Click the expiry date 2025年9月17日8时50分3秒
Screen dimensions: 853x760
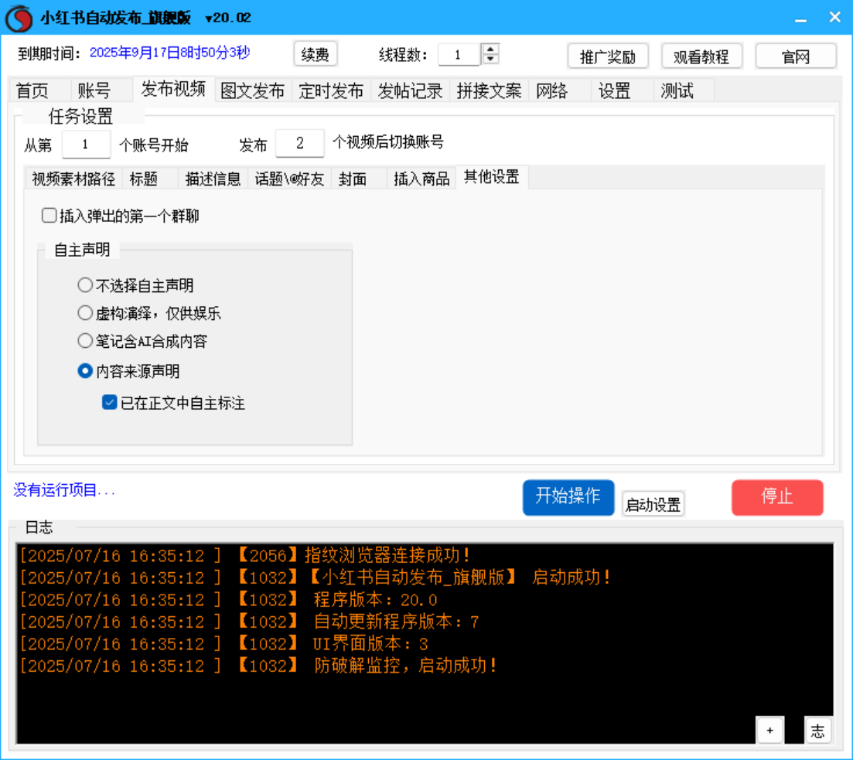pos(169,53)
